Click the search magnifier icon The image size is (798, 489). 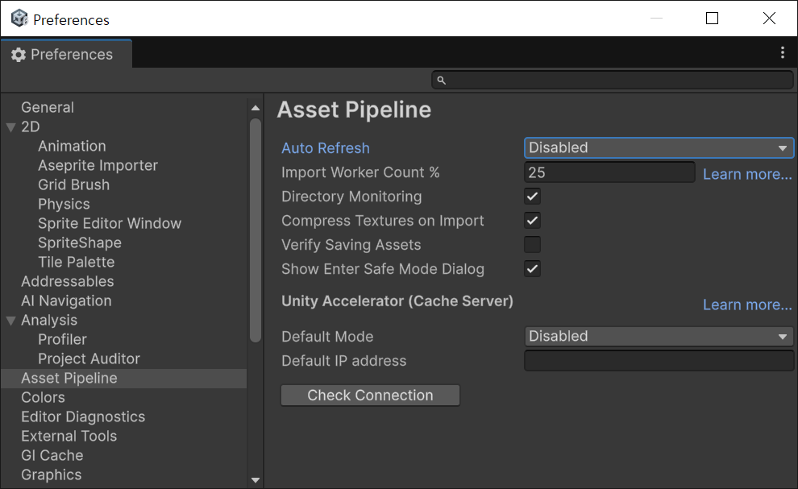click(441, 81)
